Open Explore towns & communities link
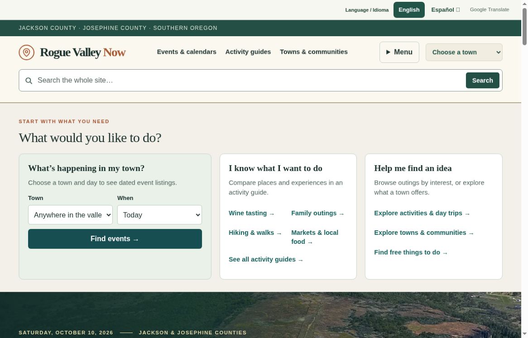The height and width of the screenshot is (338, 528). point(423,233)
